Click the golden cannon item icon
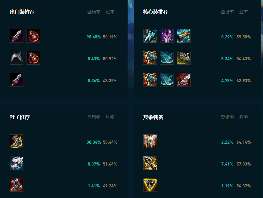Screen dimensions: 263x198 click(184, 36)
